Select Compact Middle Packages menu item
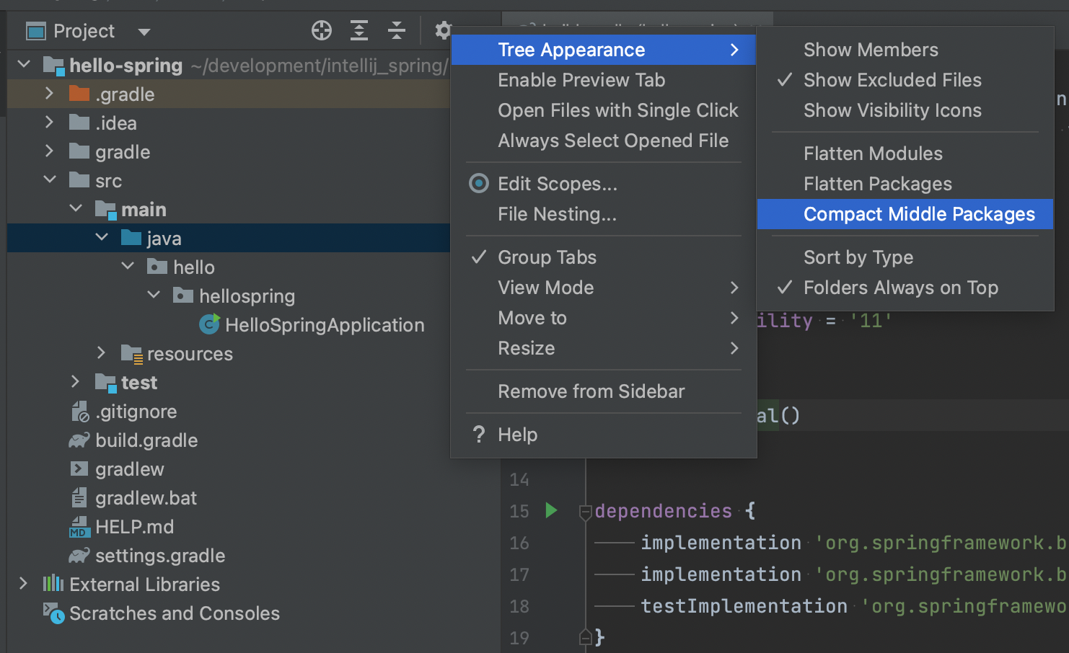 (919, 214)
